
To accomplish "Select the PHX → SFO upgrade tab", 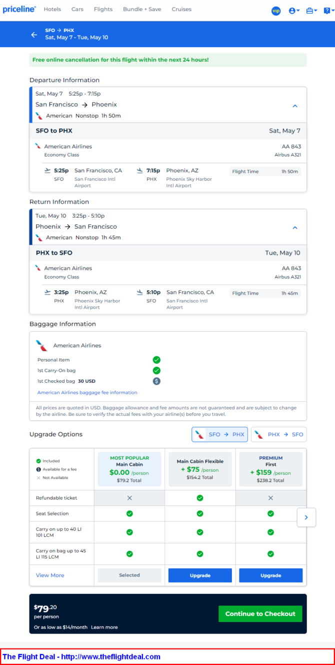I will click(x=278, y=434).
